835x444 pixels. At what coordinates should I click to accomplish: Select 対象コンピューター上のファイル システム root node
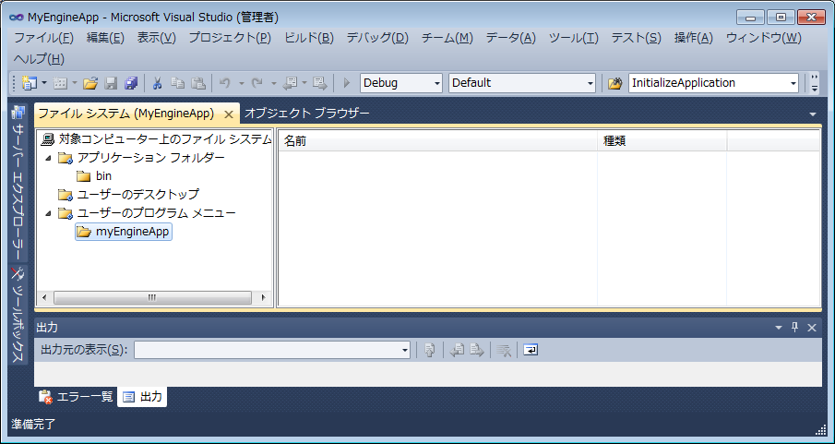tap(157, 139)
